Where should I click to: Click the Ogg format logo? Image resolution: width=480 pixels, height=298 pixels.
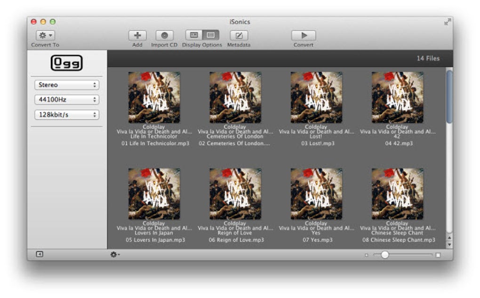(x=66, y=63)
